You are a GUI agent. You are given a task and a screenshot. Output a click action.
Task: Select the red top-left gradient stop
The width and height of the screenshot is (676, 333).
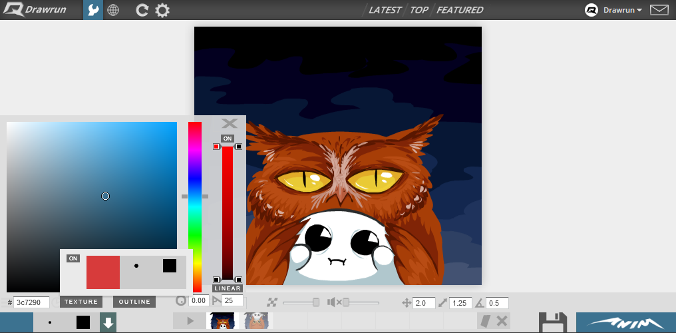pos(216,147)
